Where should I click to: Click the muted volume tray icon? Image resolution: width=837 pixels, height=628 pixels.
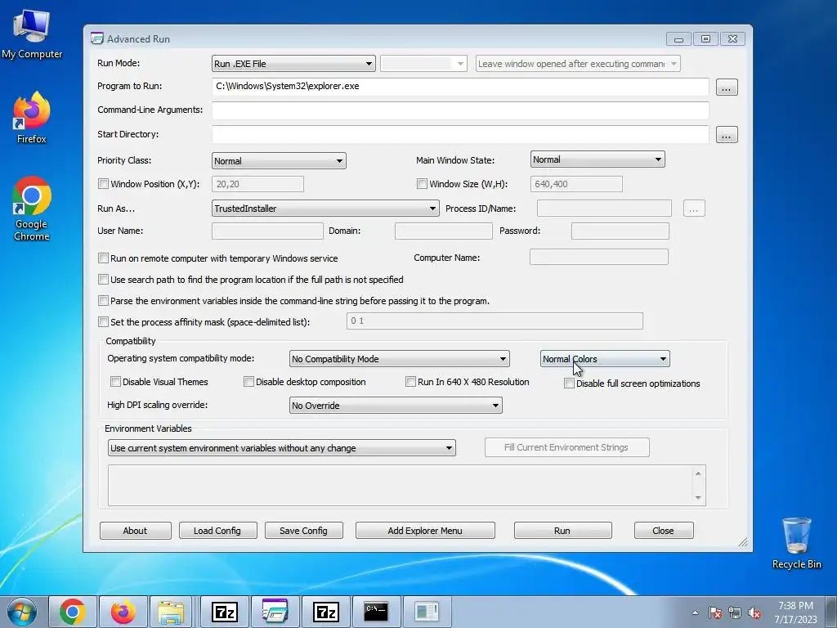click(754, 612)
